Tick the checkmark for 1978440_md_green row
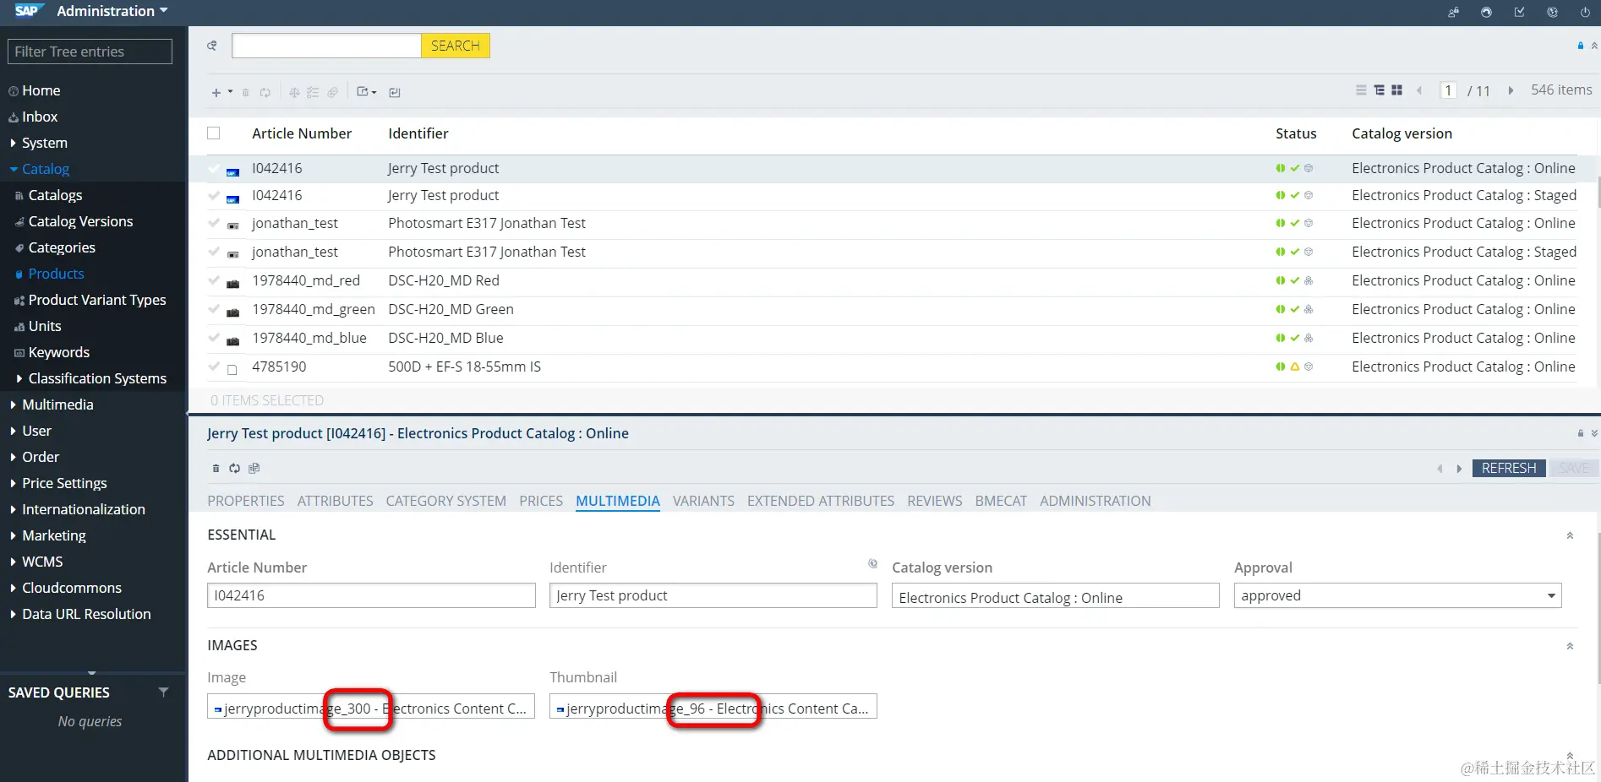Screen dimensions: 1601x782 pyautogui.click(x=214, y=309)
